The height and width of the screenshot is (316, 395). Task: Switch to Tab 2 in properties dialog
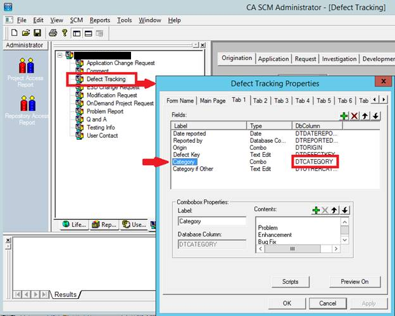[x=260, y=100]
